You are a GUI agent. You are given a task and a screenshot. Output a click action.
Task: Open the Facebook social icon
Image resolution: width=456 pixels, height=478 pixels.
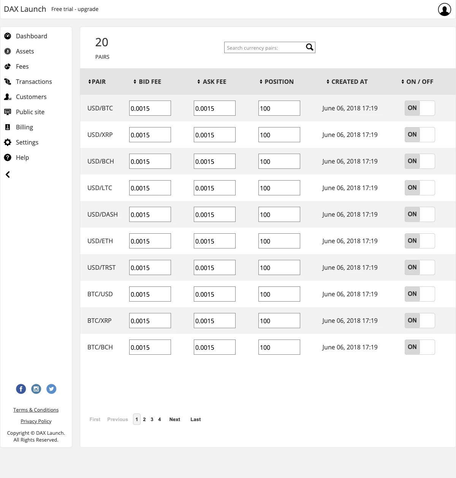[21, 389]
